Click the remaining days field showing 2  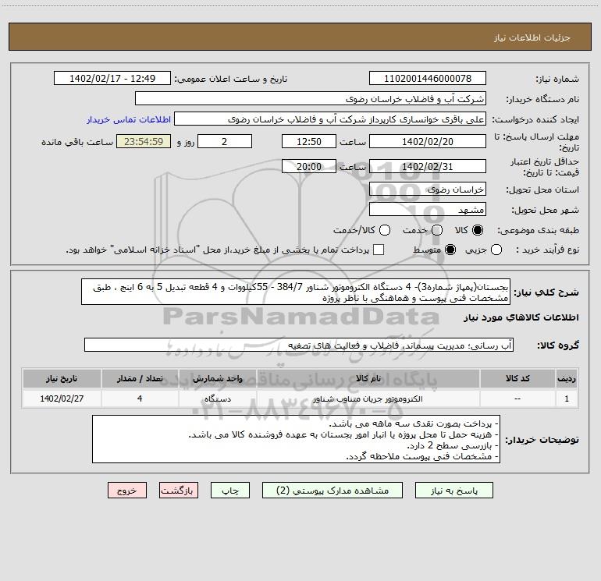tap(225, 141)
